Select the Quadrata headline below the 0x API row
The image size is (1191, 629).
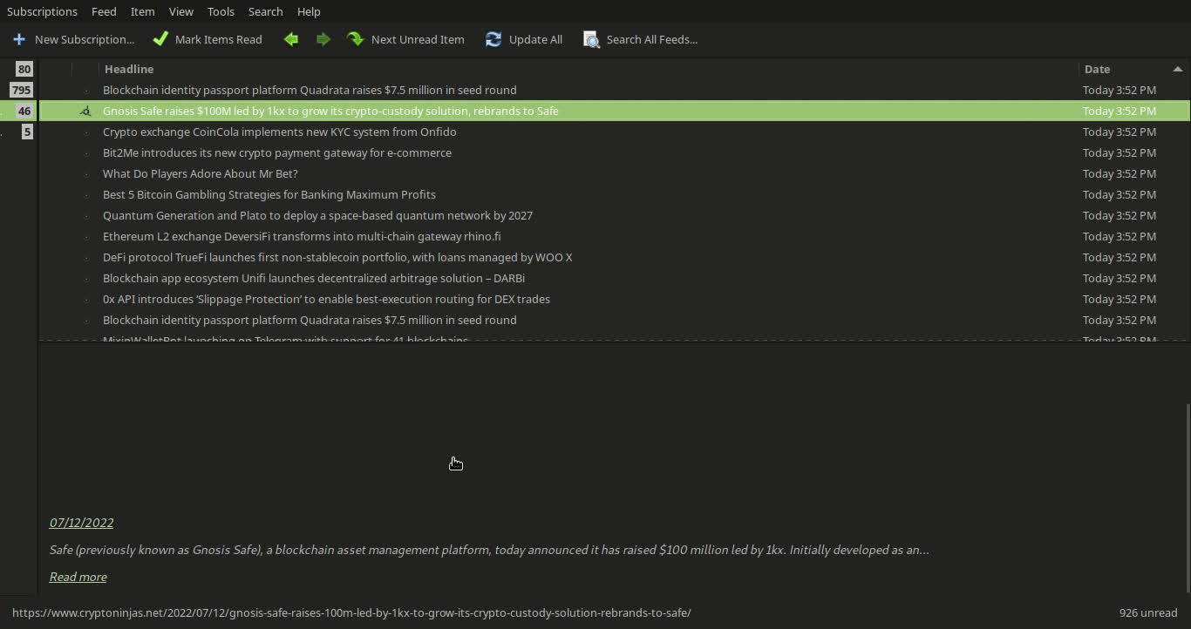pos(310,320)
